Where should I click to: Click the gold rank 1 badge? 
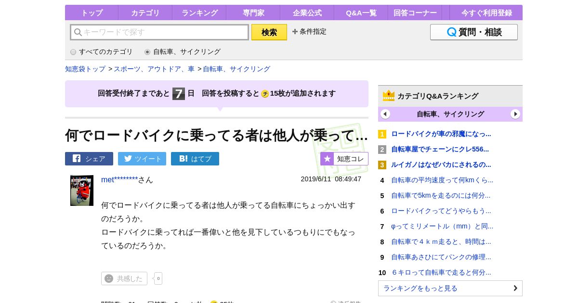382,134
